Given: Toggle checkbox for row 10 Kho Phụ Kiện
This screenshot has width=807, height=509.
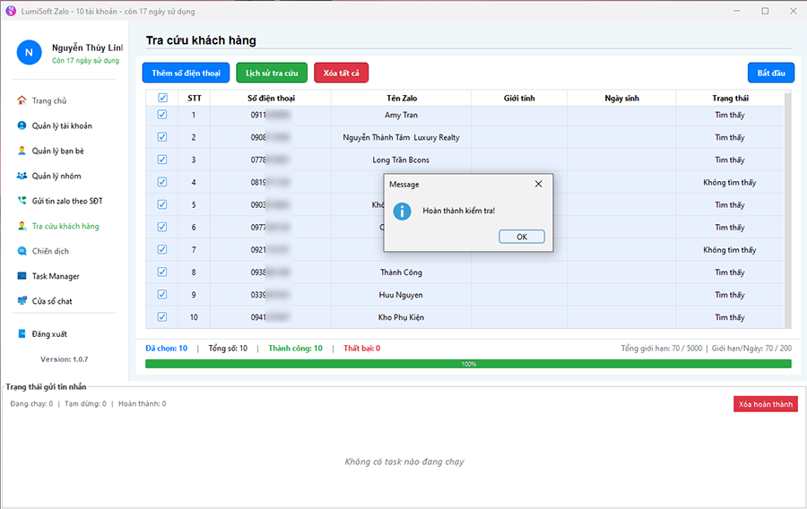Looking at the screenshot, I should 162,316.
